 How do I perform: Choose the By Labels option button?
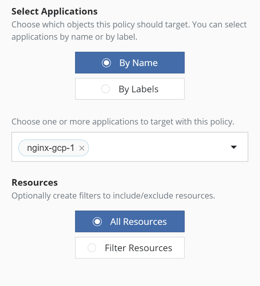130,89
